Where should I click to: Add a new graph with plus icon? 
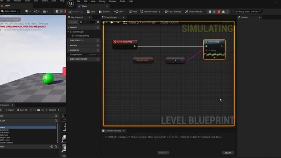(x=98, y=27)
